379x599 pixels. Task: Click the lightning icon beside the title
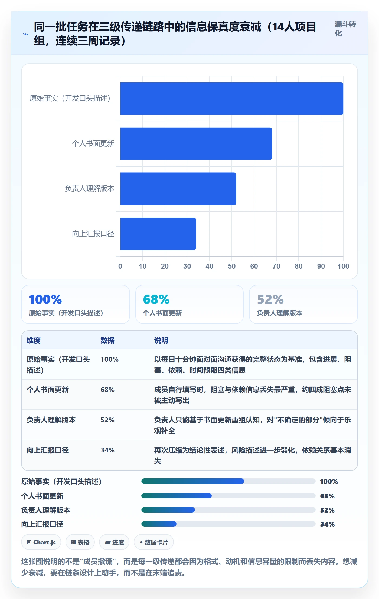coord(26,34)
